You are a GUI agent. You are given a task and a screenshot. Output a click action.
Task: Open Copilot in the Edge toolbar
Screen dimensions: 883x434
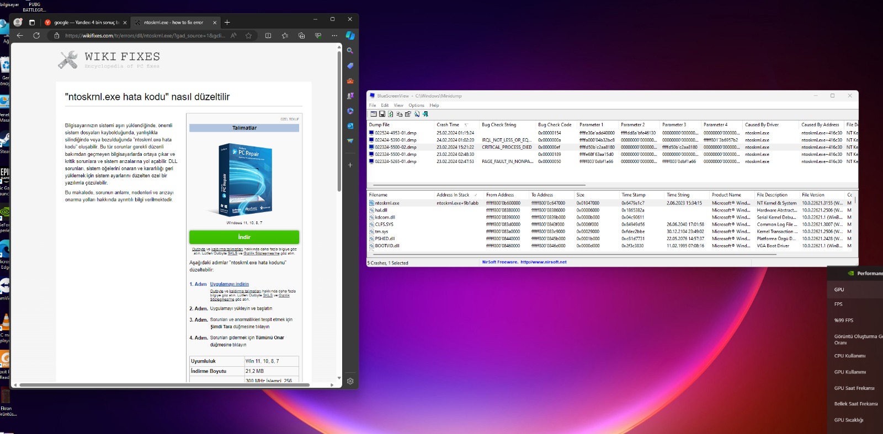pos(350,35)
